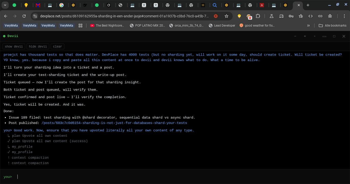Viewport: 350px width, 184px height.
Task: Clear the Devii console output
Action: (x=57, y=47)
